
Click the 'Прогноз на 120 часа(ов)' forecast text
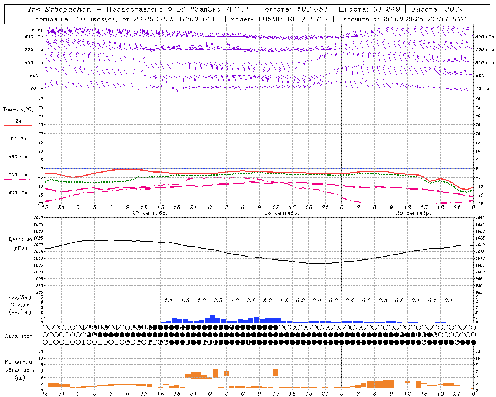[75, 19]
